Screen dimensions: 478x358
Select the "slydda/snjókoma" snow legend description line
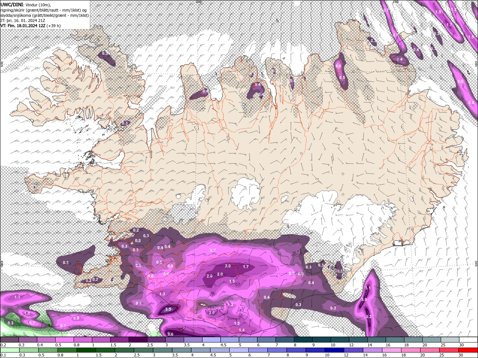tap(44, 15)
